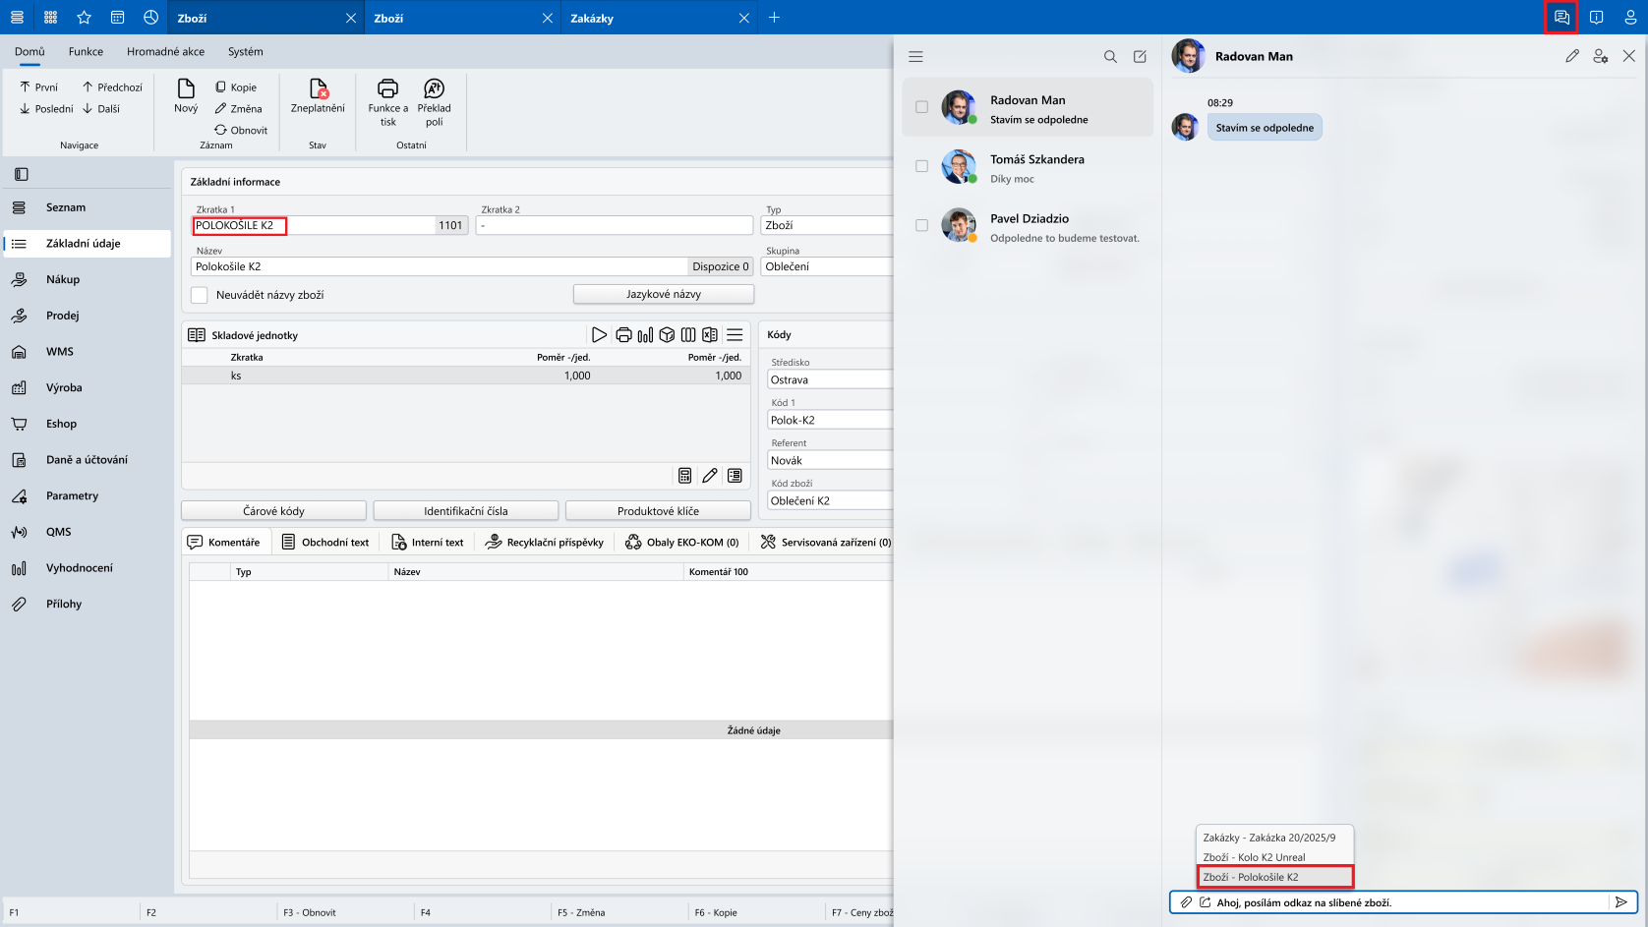1648x927 pixels.
Task: Switch to the Zakázky window tab
Action: coord(659,18)
